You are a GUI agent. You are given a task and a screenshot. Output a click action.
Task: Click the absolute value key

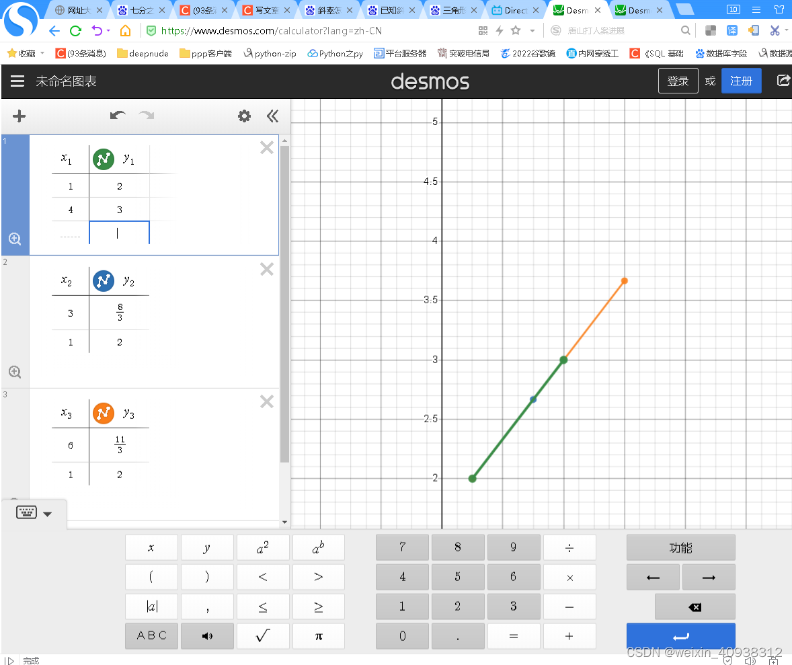[151, 607]
